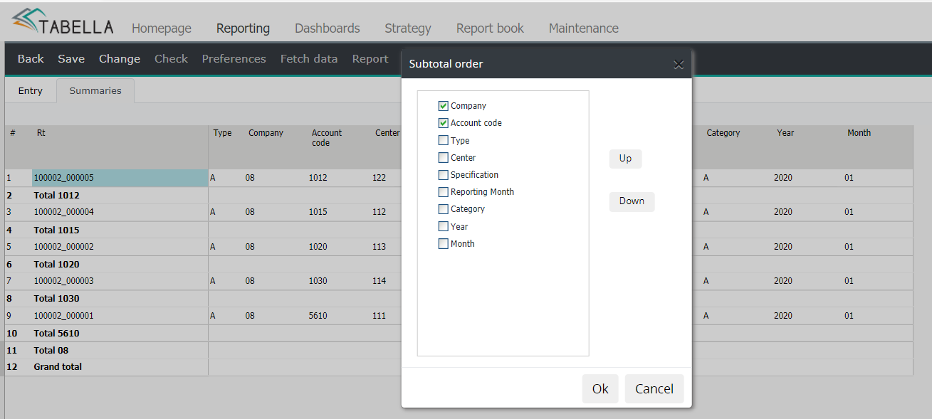Move selected item Down
The image size is (932, 419).
pyautogui.click(x=632, y=201)
